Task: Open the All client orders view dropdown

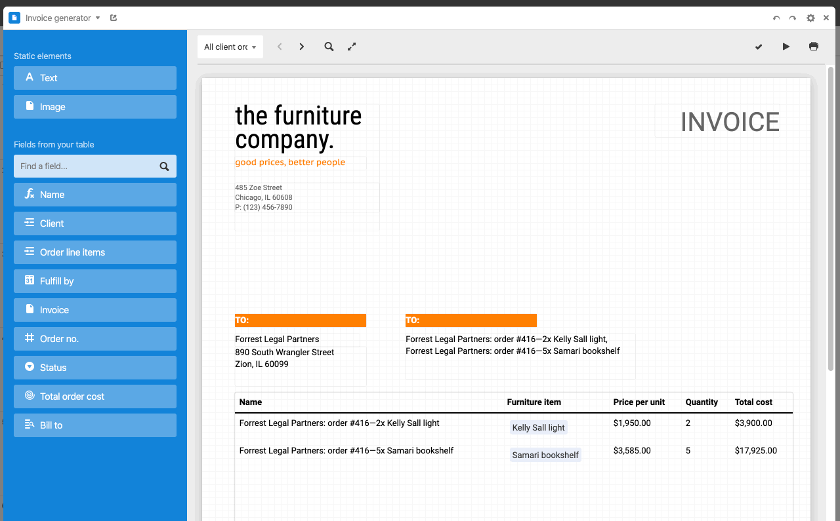Action: coord(230,47)
